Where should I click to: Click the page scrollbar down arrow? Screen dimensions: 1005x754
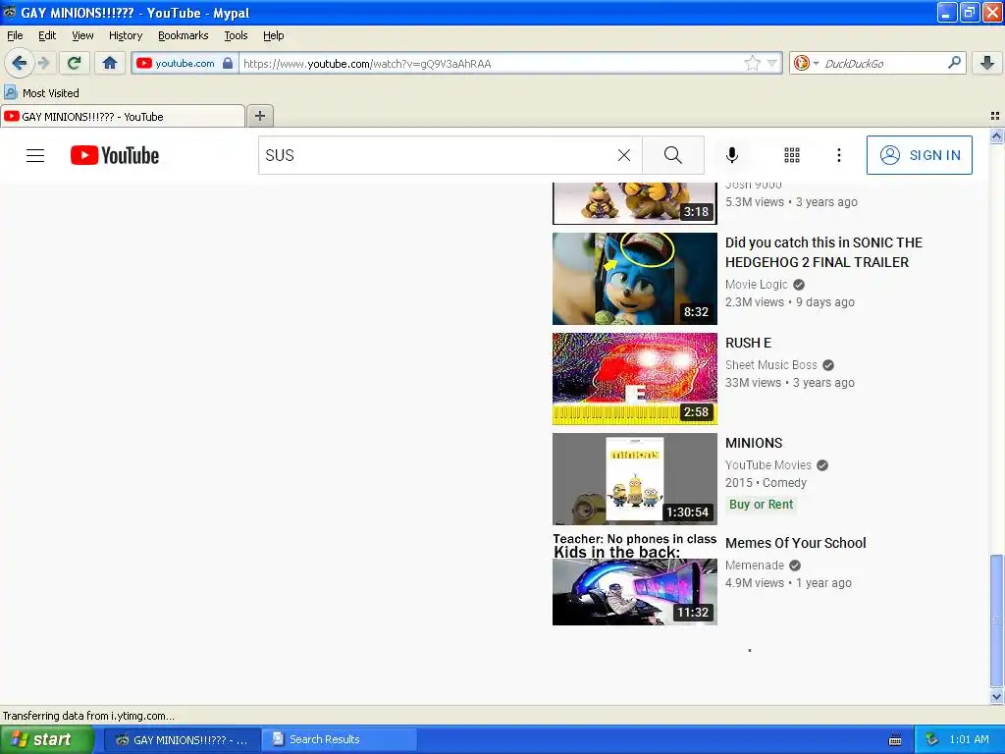996,696
